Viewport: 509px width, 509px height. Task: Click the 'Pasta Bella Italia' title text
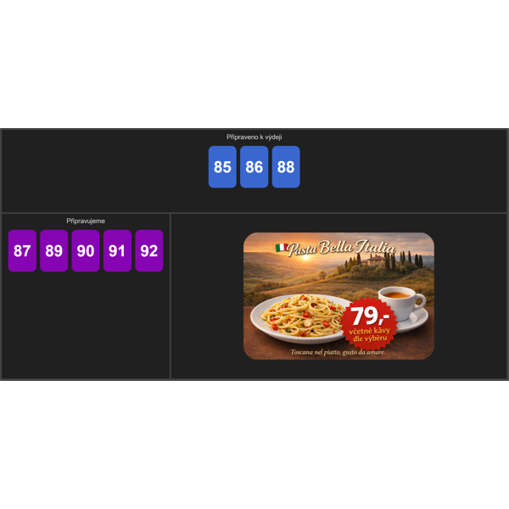(x=342, y=249)
